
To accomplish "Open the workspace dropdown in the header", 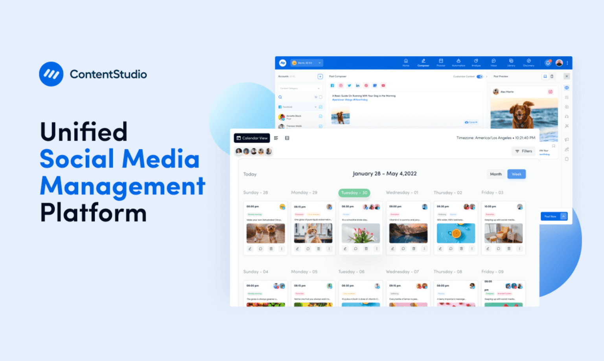I will point(307,63).
